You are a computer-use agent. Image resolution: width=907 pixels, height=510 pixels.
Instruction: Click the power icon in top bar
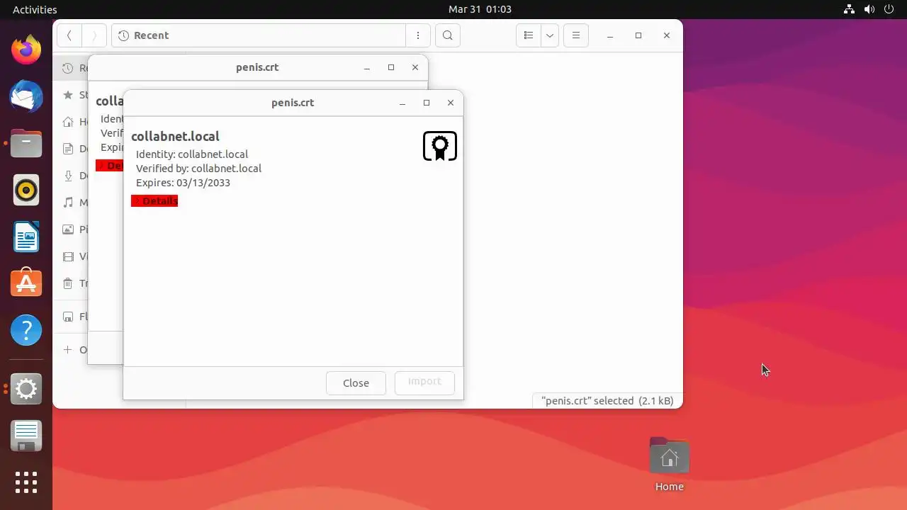coord(889,9)
